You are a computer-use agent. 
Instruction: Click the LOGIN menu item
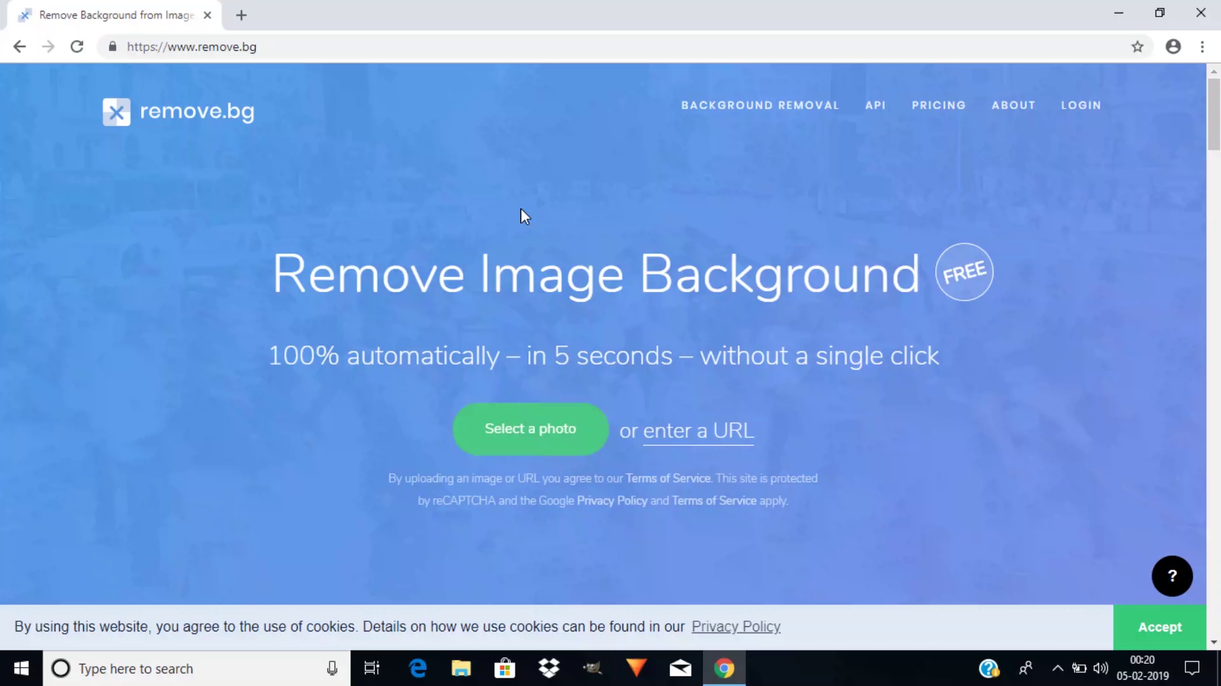(1082, 105)
